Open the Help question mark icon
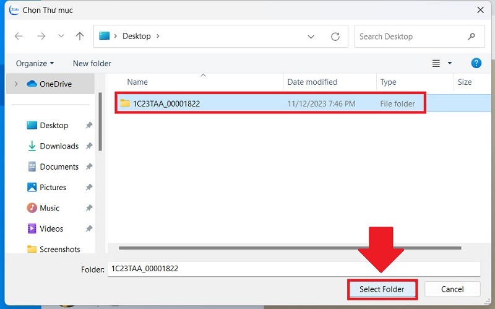This screenshot has height=309, width=495. [476, 63]
